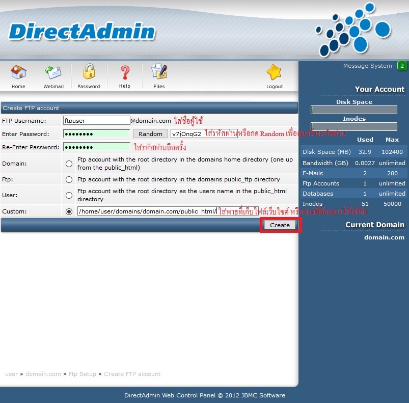Open the Webmail icon
Screen dimensions: 409x403
[53, 72]
